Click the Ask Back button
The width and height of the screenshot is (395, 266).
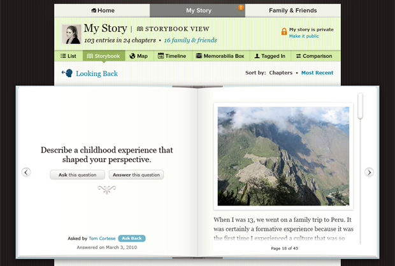132,239
